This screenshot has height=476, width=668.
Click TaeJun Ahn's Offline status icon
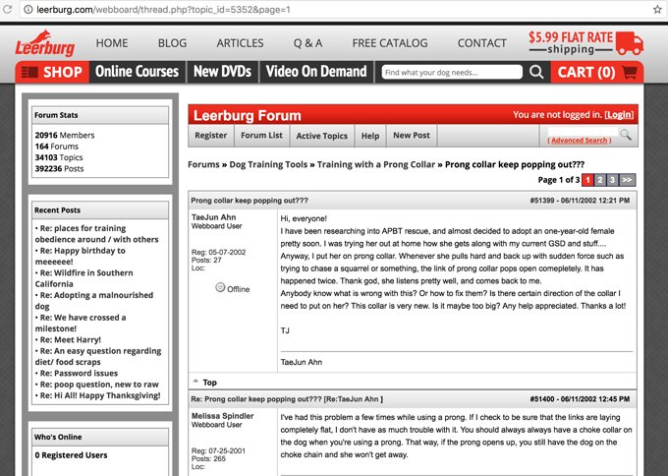tap(220, 287)
